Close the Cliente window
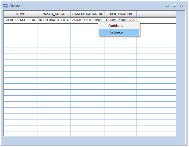 (181, 5)
